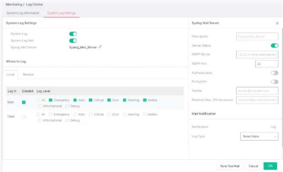This screenshot has width=283, height=172.
Task: Toggle the System Log Mail switch
Action: (x=73, y=41)
